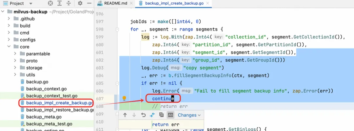Open backup_meta_test.go file

(x=49, y=124)
